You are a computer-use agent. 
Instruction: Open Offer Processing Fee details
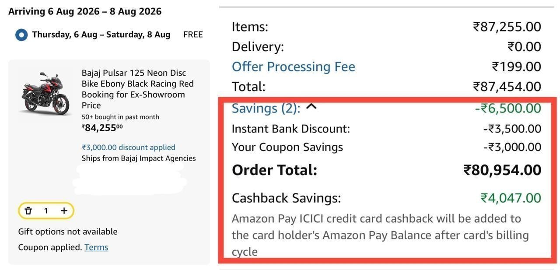click(x=293, y=67)
